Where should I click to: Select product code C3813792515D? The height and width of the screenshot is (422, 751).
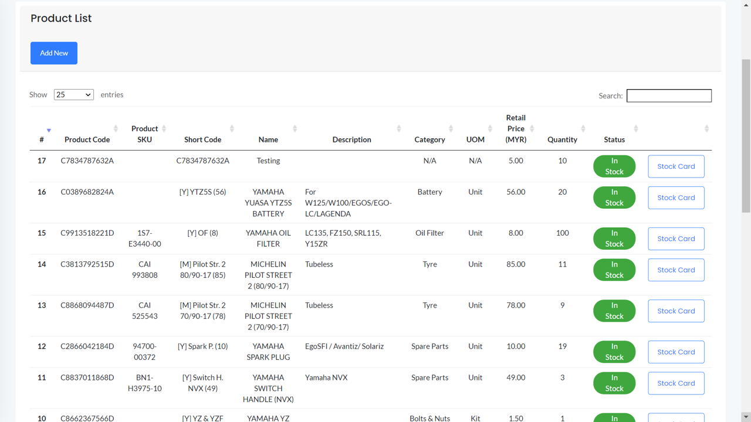[x=87, y=264]
